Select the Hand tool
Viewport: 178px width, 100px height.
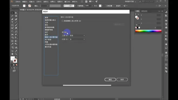12,54
